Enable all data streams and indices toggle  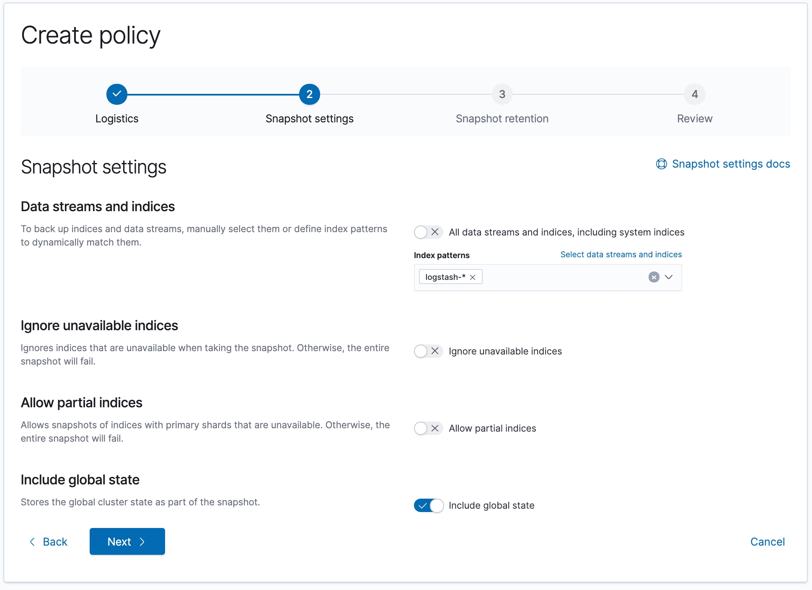pos(428,232)
